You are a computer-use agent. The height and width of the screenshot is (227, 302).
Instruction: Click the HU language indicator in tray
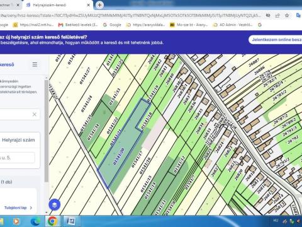point(276,221)
